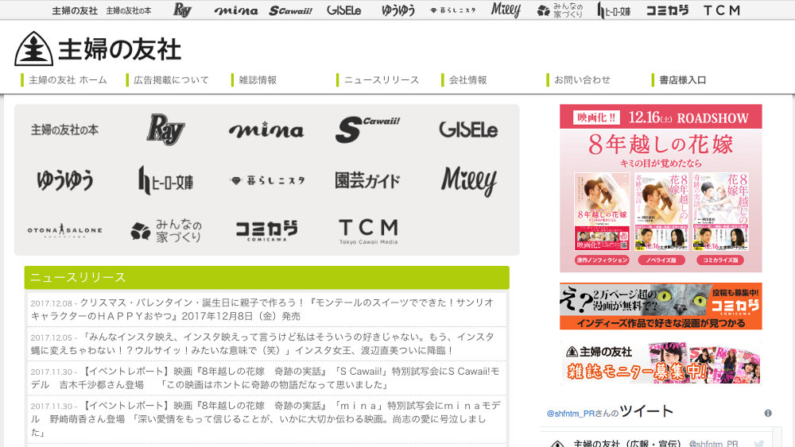795x447 pixels.
Task: Click 8年越しの花嫁 ROADSHOW banner
Action: coord(661,188)
